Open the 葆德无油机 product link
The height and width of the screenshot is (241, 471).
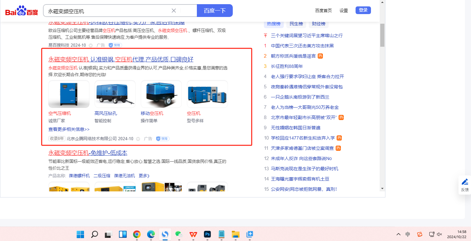click(x=124, y=176)
